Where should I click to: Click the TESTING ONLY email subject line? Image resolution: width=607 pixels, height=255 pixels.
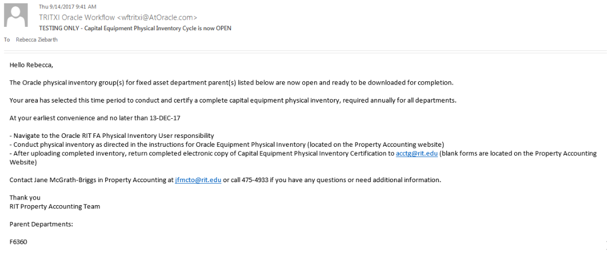click(135, 28)
